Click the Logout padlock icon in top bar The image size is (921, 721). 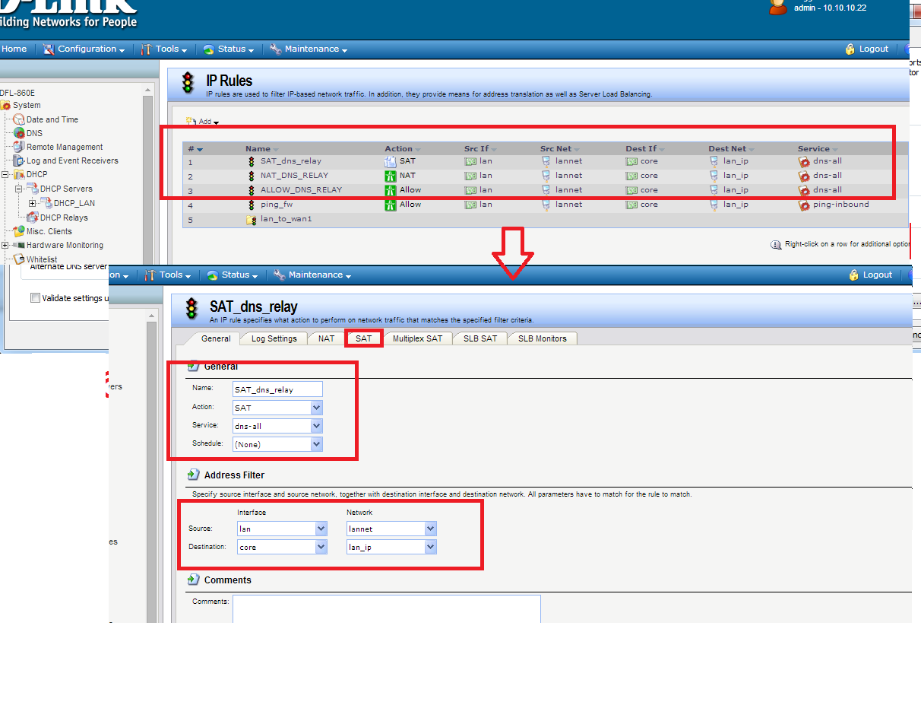click(850, 49)
